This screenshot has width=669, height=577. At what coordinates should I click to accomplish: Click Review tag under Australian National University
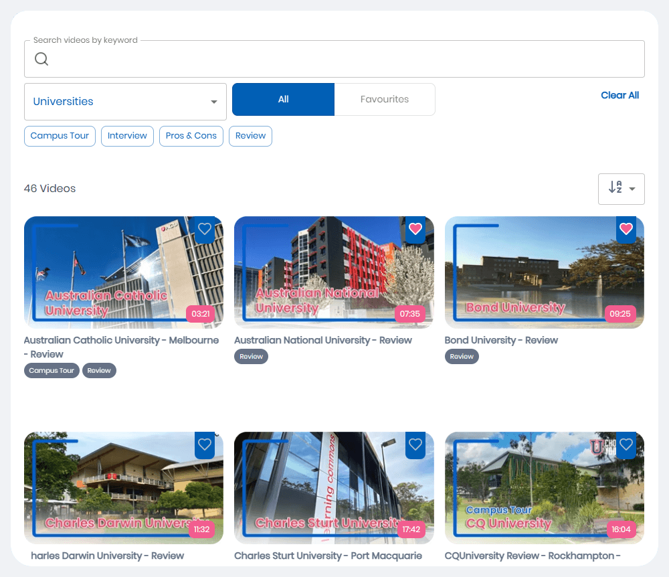pos(252,356)
